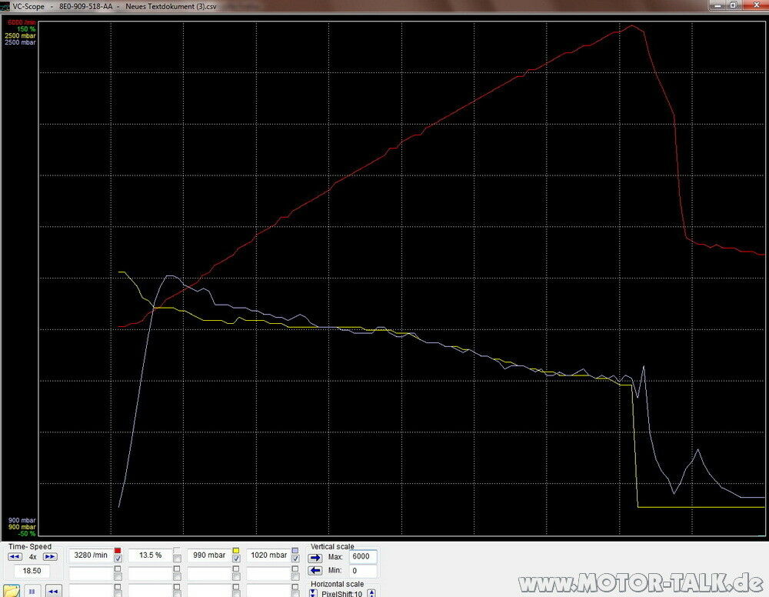Click the 18.50 time value field
Viewport: 769px width, 597px height.
click(x=32, y=571)
